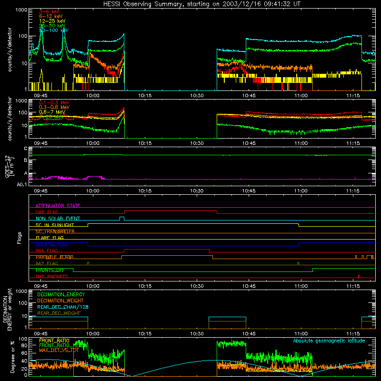Click the 'Degrees or %' axis label
Image resolution: width=381 pixels, height=381 pixels.
[12, 357]
